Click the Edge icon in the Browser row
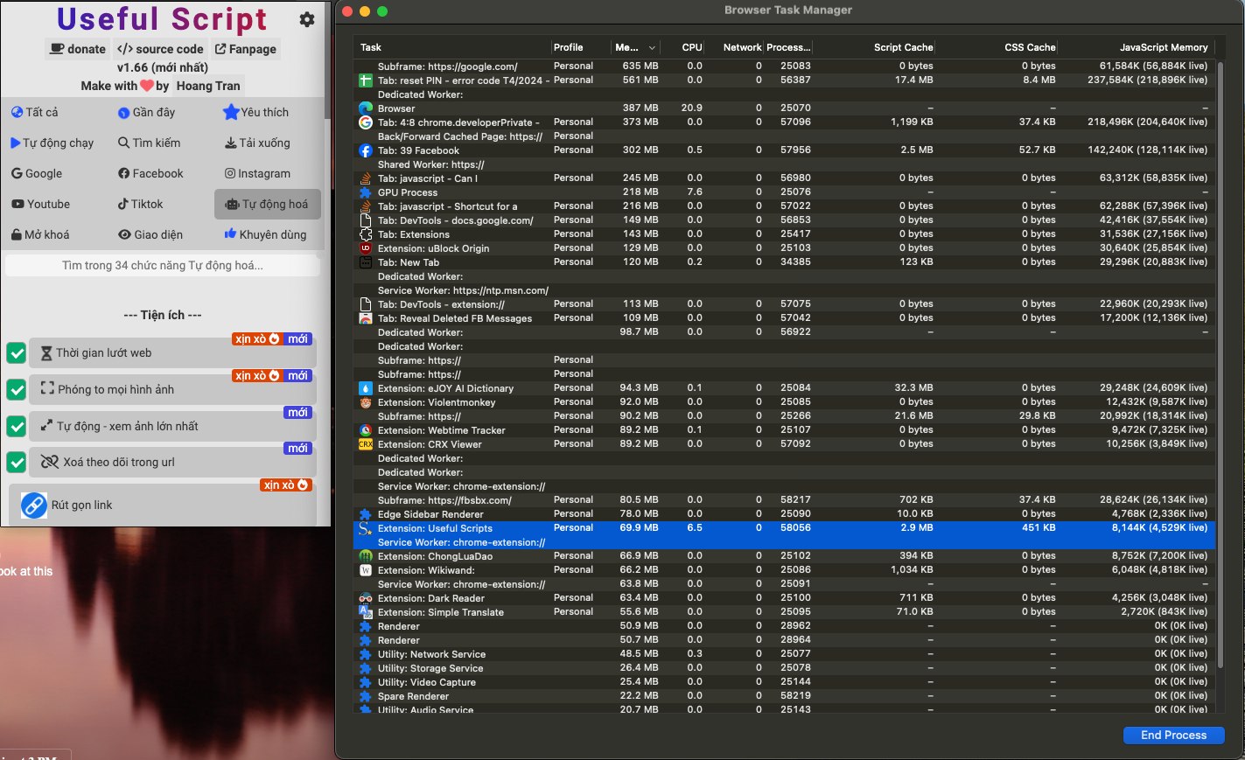Image resolution: width=1245 pixels, height=760 pixels. click(366, 108)
